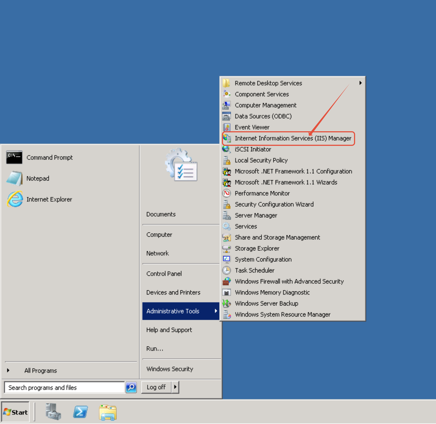Click the Windows Firewall icon

coord(226,281)
